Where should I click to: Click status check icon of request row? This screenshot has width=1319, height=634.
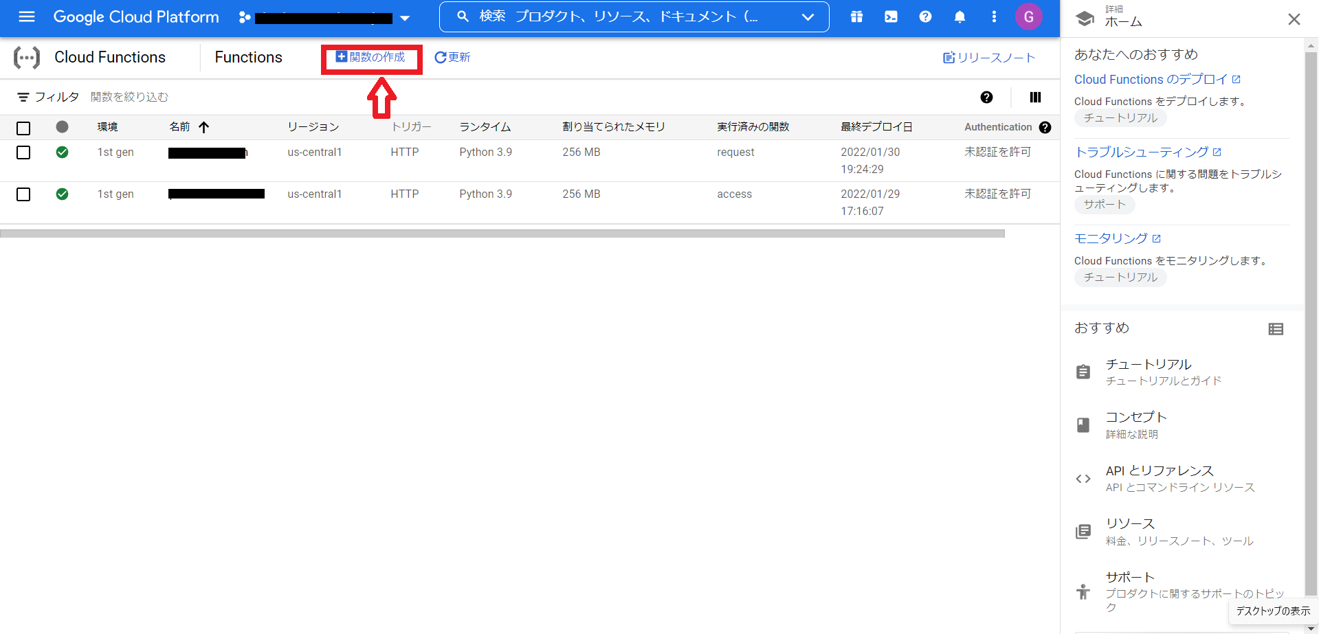62,152
